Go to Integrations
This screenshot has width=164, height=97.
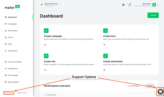coord(13,69)
